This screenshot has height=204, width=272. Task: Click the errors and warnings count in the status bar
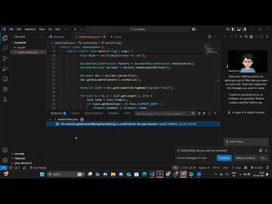click(x=14, y=167)
